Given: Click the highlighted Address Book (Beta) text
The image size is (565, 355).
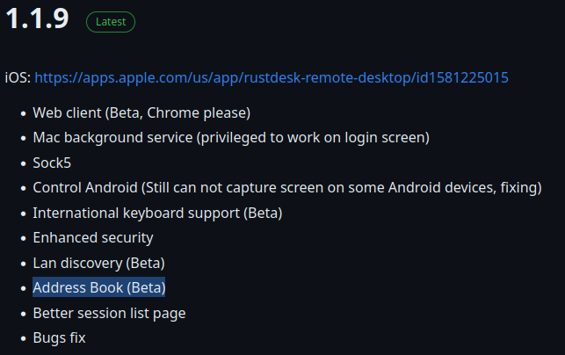Looking at the screenshot, I should pos(99,287).
